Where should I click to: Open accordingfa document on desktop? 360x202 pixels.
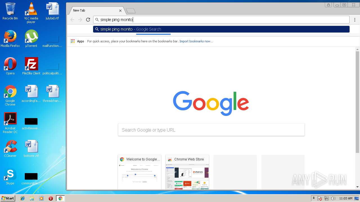[x=31, y=93]
